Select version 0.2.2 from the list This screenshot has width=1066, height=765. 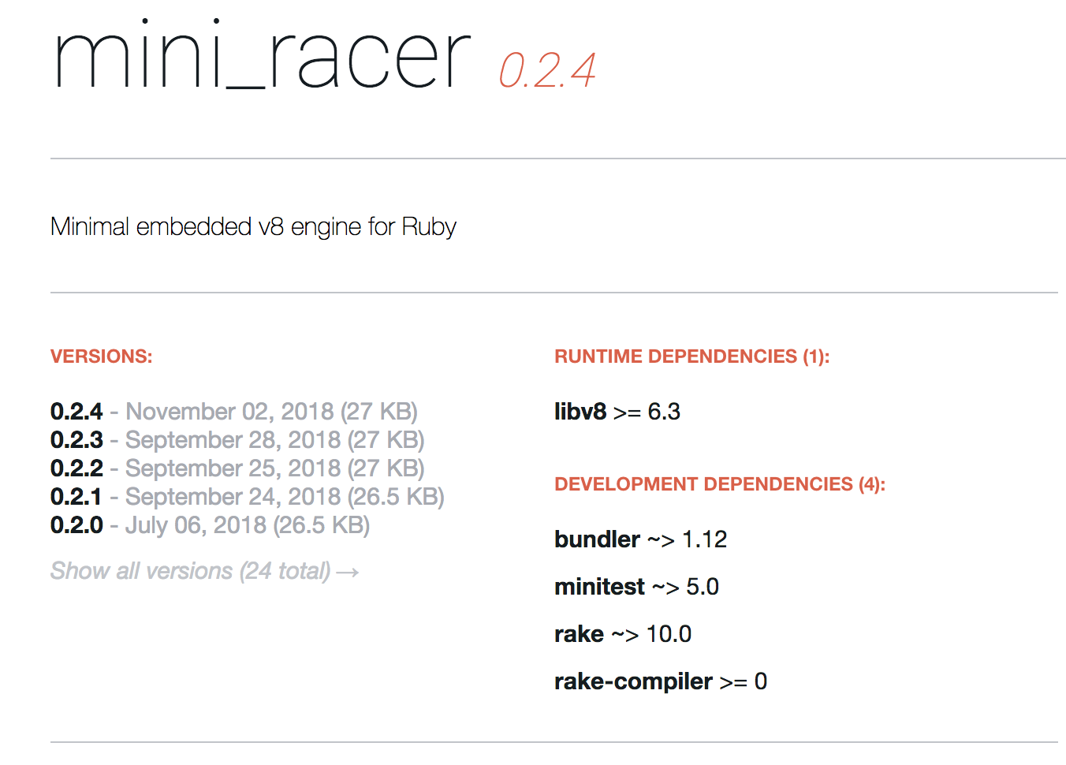(x=76, y=468)
